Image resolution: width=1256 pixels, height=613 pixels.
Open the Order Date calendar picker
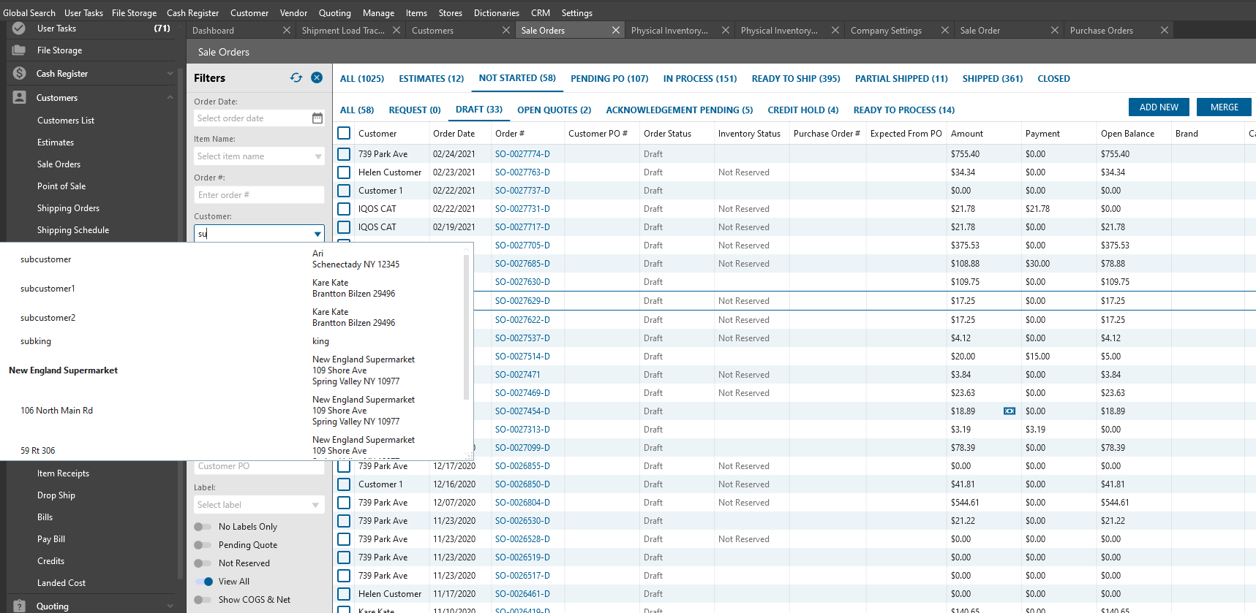pos(317,118)
